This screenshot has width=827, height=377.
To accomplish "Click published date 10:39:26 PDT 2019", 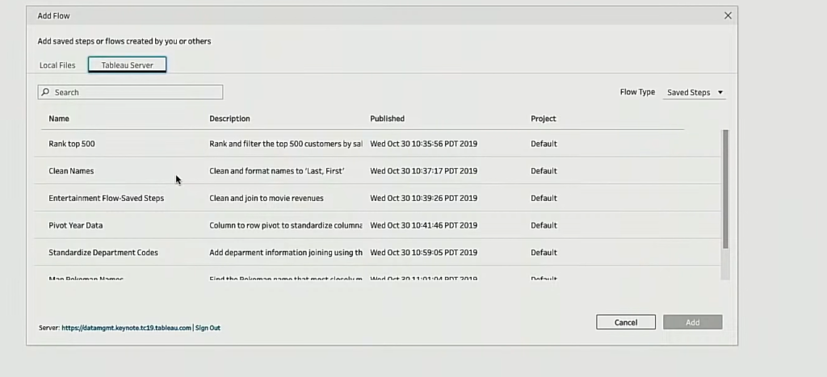I will pyautogui.click(x=423, y=199).
